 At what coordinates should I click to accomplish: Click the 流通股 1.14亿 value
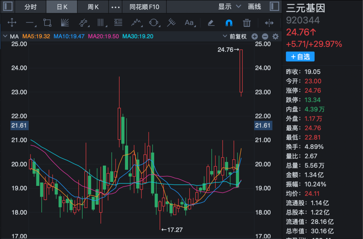pyautogui.click(x=320, y=203)
